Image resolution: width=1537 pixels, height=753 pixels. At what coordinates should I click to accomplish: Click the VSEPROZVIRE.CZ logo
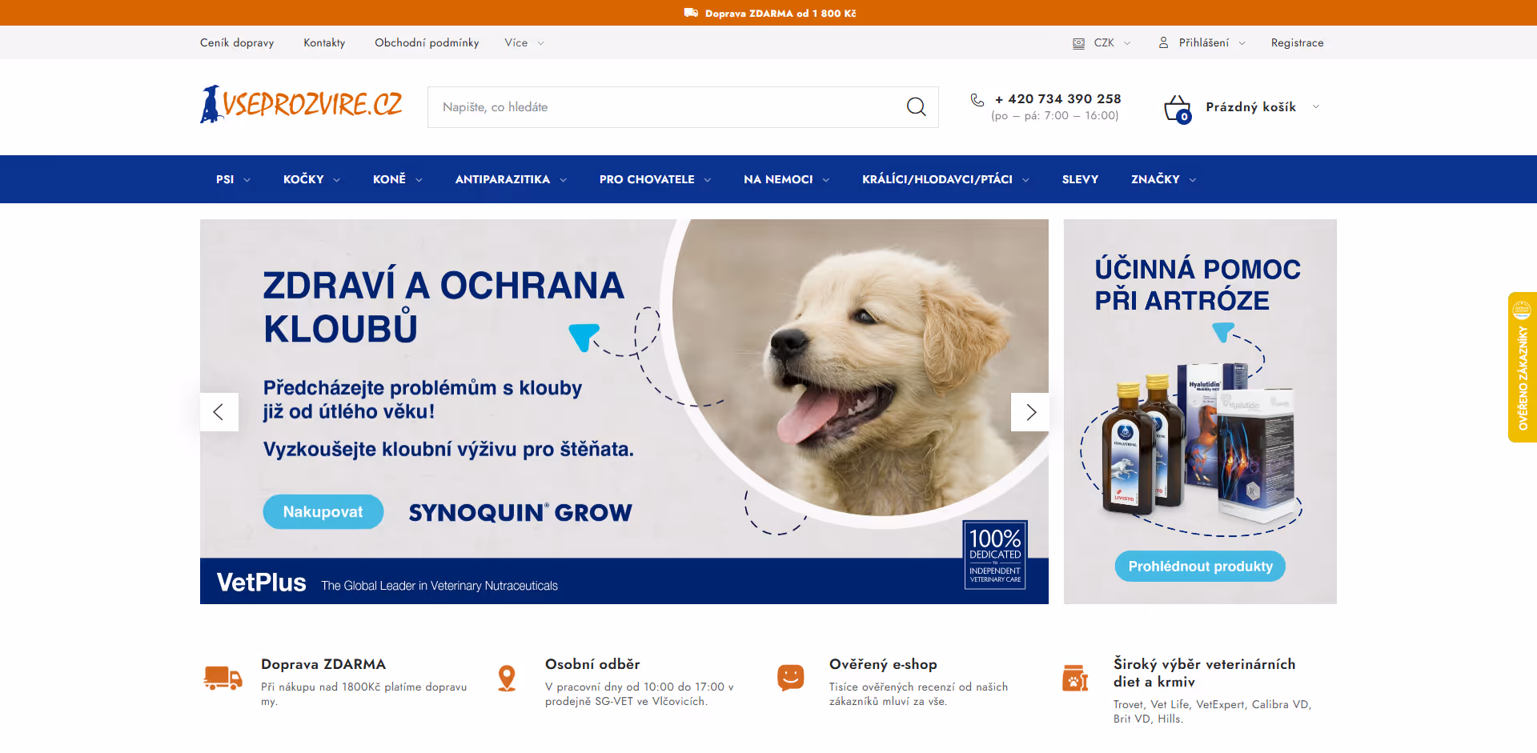point(301,105)
